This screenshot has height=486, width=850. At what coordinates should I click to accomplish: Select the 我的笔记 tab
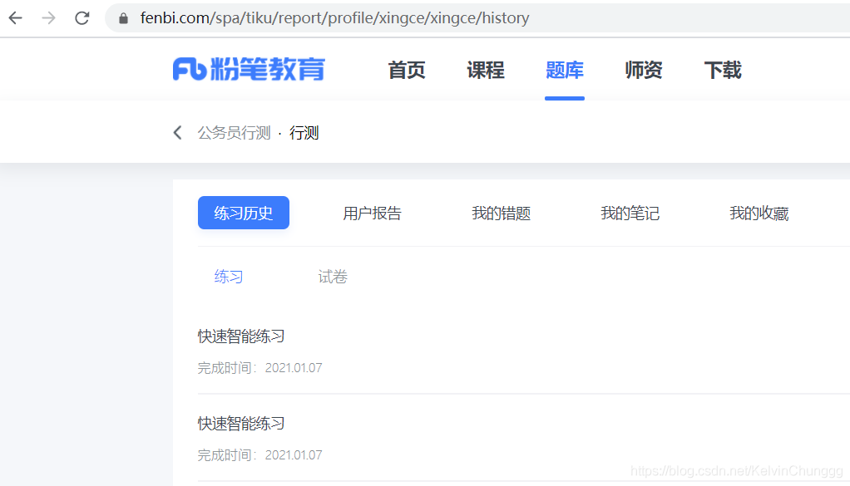[630, 213]
